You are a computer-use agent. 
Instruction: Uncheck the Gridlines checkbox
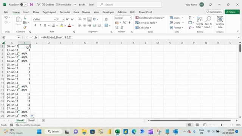click(43, 5)
